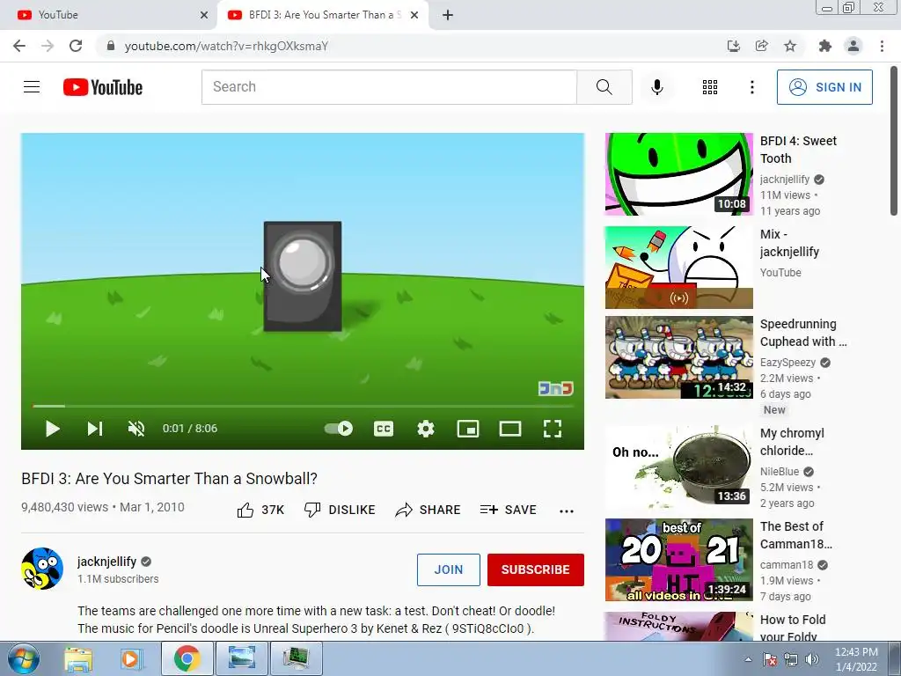Click the video progress bar

tap(303, 406)
